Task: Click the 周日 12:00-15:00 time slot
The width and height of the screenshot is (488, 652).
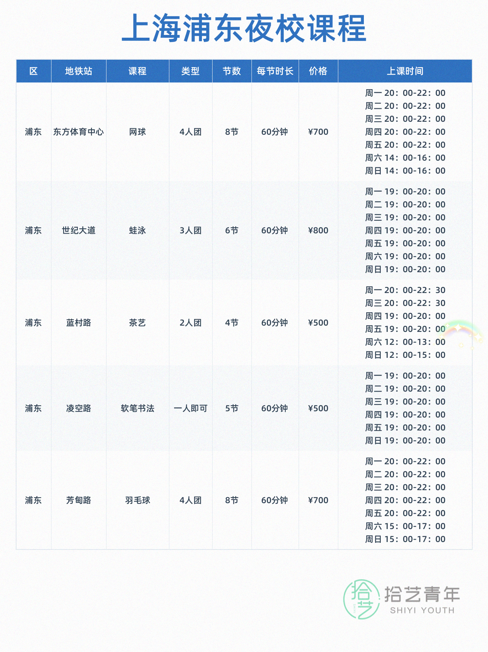Action: point(405,355)
